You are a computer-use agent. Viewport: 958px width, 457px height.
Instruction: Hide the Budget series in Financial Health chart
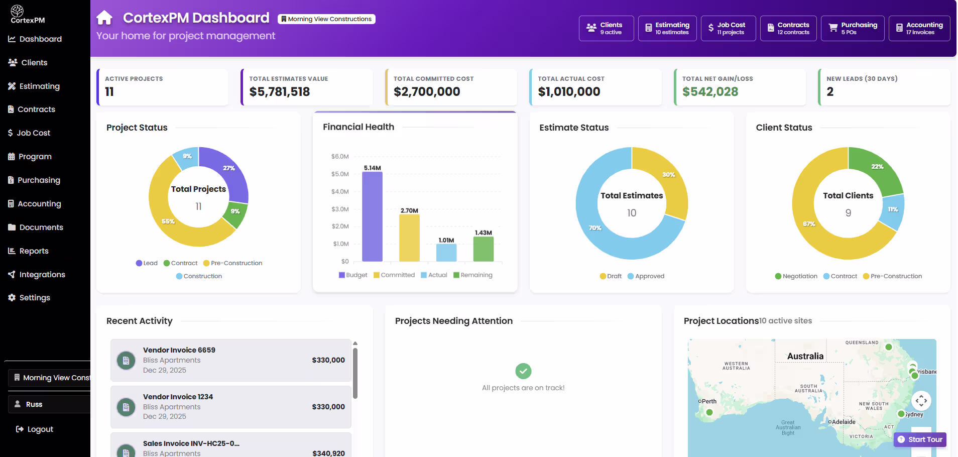[x=353, y=275]
